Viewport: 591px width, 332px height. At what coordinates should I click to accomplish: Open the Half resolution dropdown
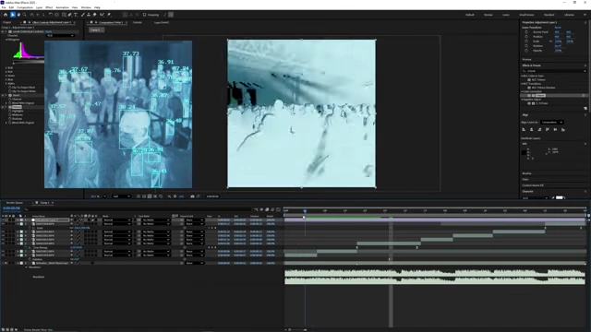coord(121,196)
